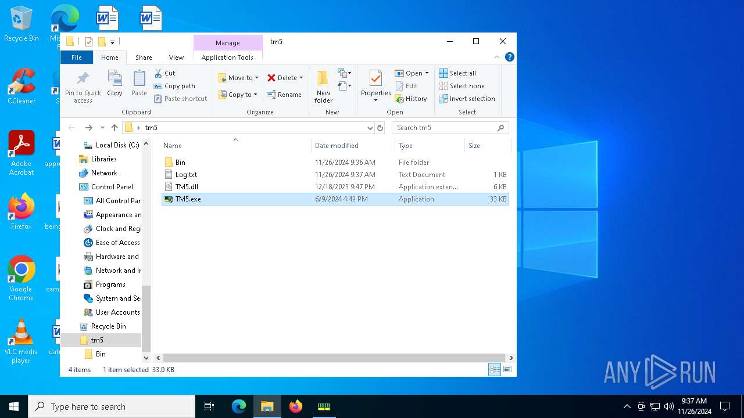Open the Delete dropdown arrow
Viewport: 744px width, 418px height.
pyautogui.click(x=301, y=78)
